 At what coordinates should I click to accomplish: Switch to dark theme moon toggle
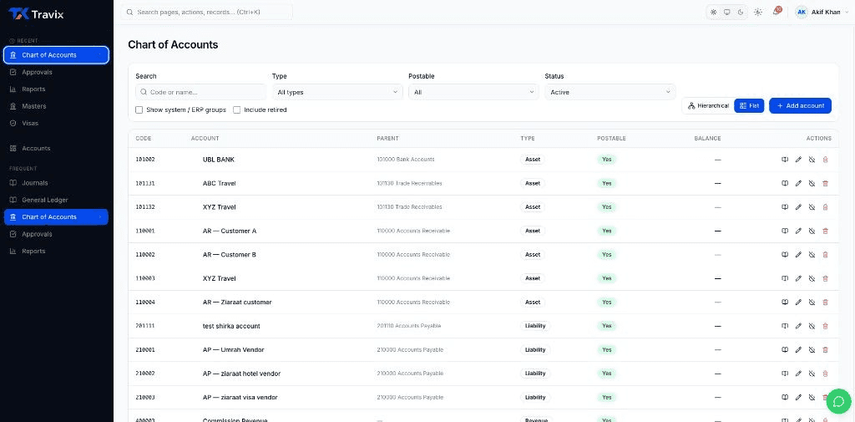[741, 12]
